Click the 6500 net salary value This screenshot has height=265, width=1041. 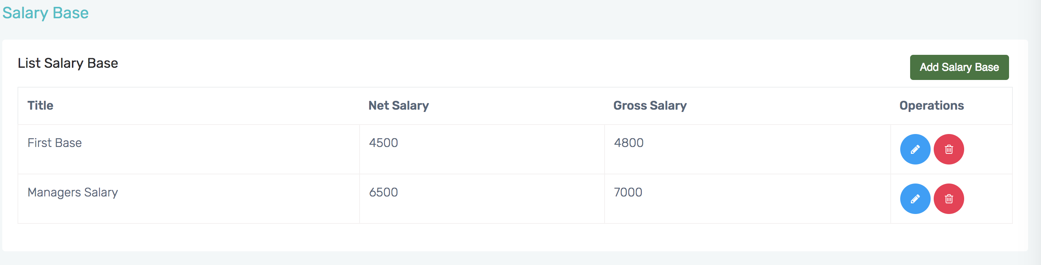[383, 192]
